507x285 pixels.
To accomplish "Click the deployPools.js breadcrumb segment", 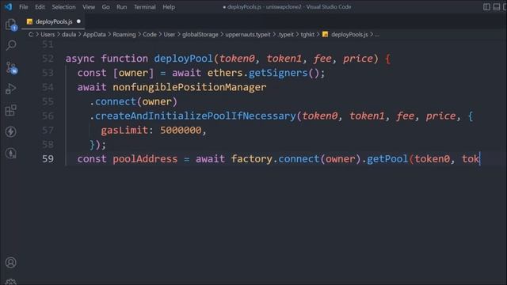I will (349, 35).
